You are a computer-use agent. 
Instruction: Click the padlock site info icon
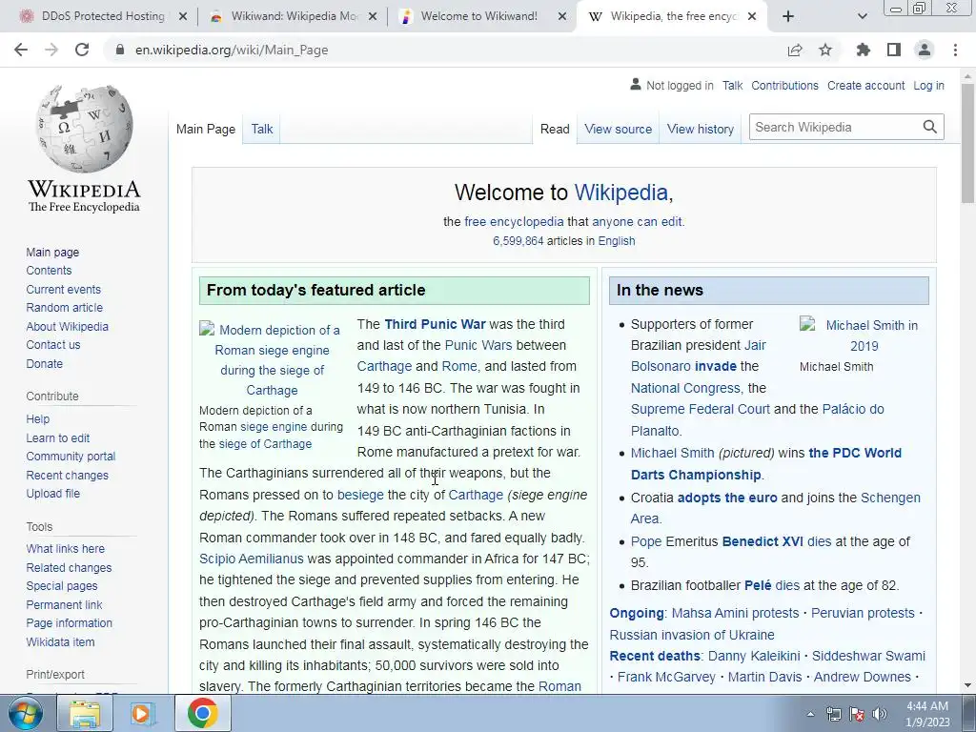pos(120,50)
